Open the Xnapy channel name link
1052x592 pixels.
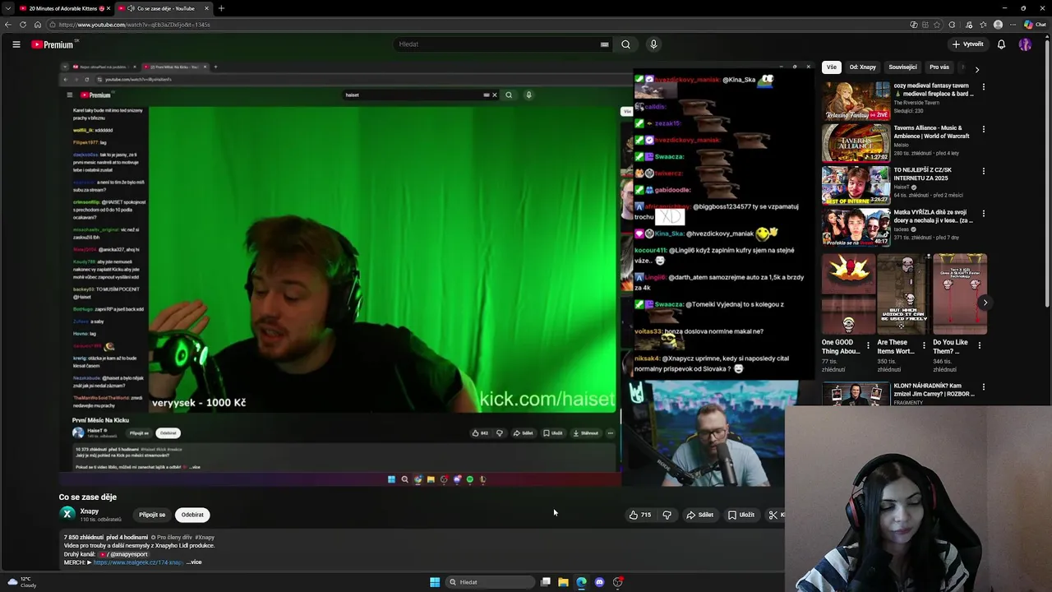90,511
